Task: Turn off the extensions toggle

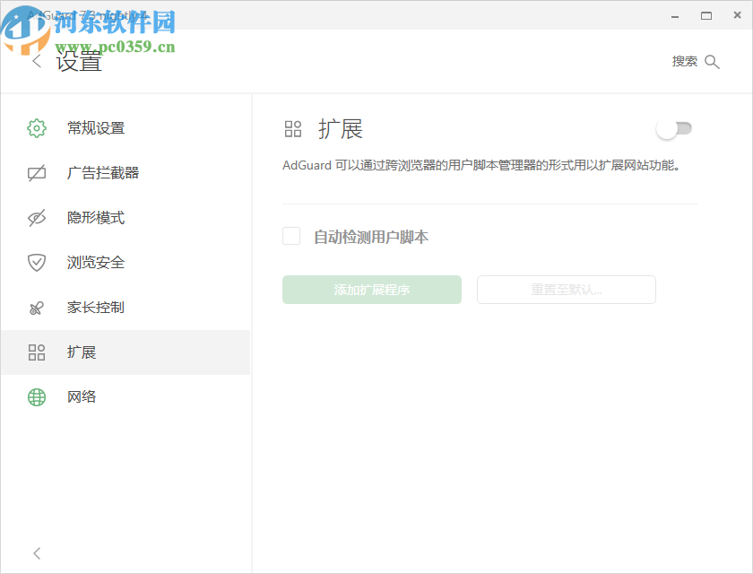Action: tap(675, 128)
